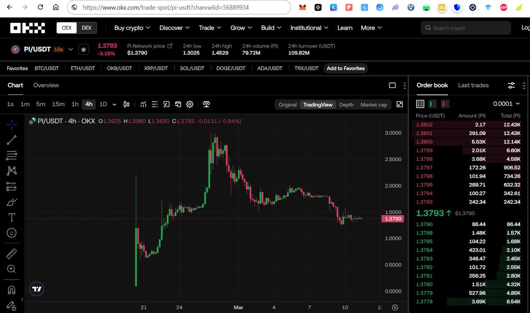Activate the zoom in tool

[x=12, y=269]
